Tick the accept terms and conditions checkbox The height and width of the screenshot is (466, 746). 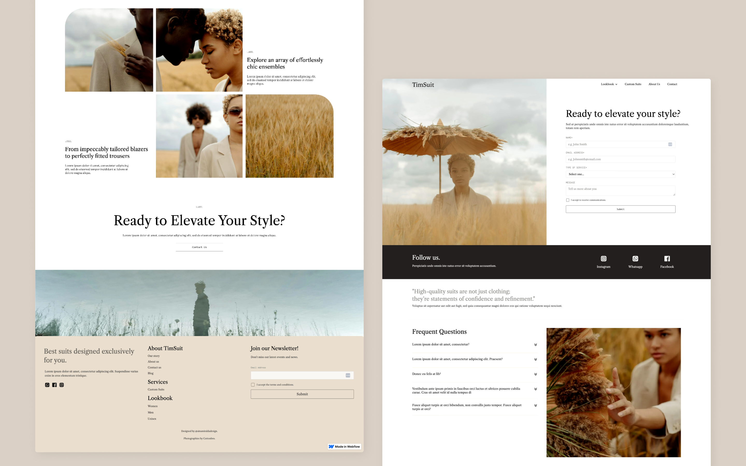point(253,385)
